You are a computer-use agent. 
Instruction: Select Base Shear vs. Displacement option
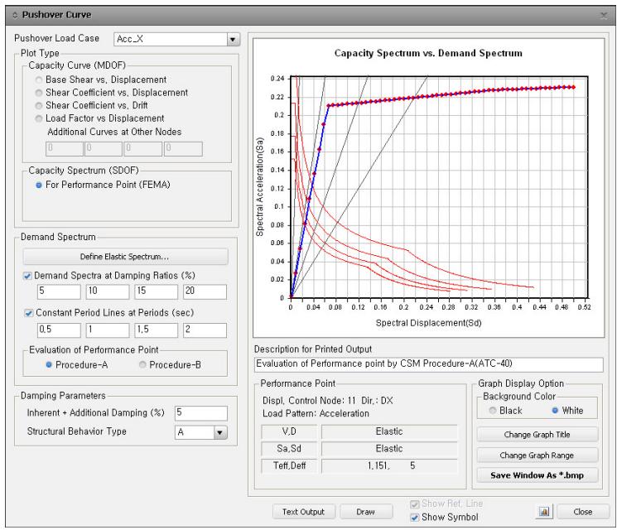39,79
